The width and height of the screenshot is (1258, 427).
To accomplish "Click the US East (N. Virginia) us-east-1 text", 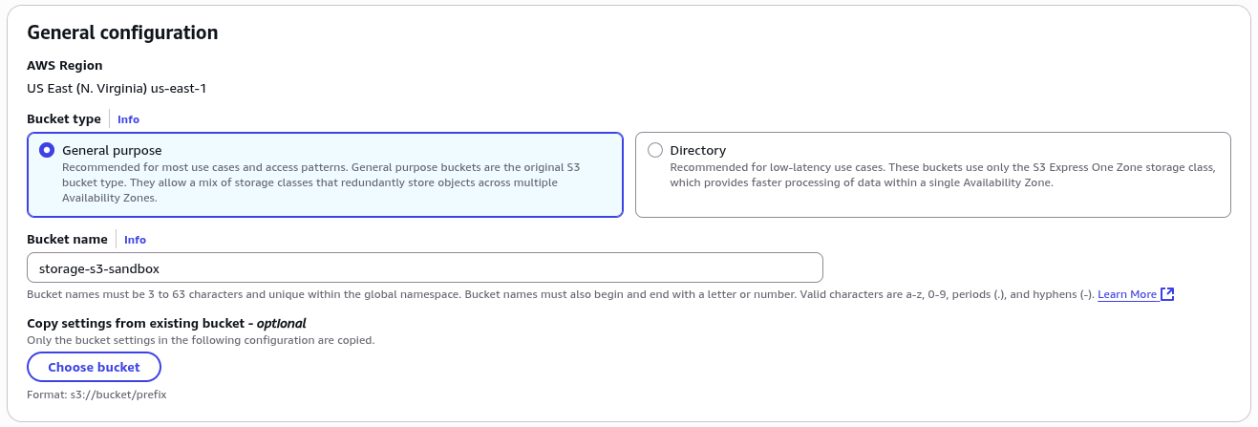I will click(x=117, y=89).
